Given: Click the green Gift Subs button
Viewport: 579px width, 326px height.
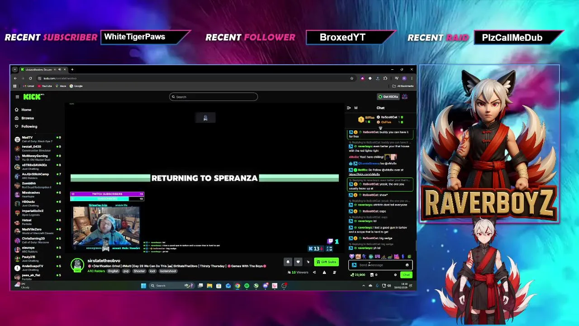Looking at the screenshot, I should [327, 262].
